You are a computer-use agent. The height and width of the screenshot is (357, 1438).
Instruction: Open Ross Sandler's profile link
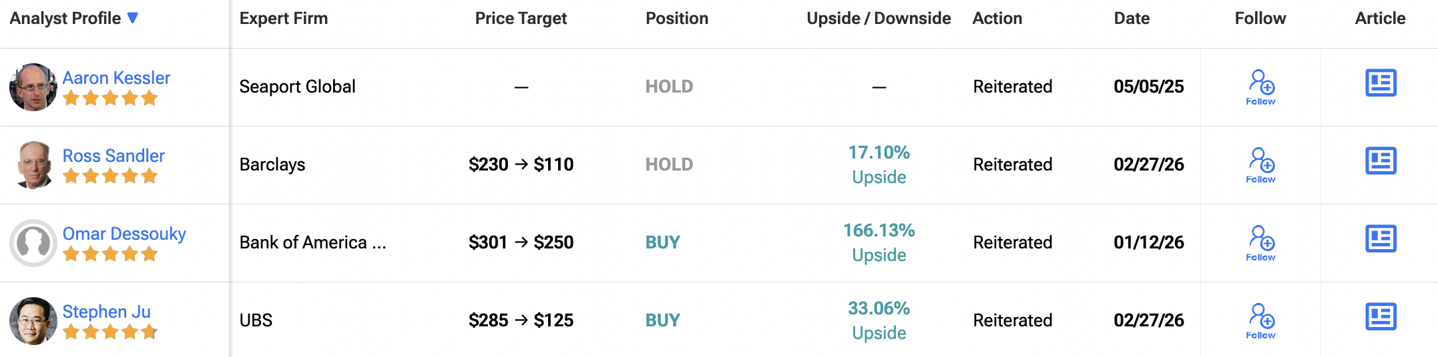[x=113, y=156]
